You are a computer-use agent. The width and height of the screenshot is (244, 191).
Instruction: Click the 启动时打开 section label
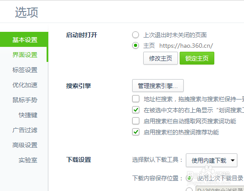(82, 35)
